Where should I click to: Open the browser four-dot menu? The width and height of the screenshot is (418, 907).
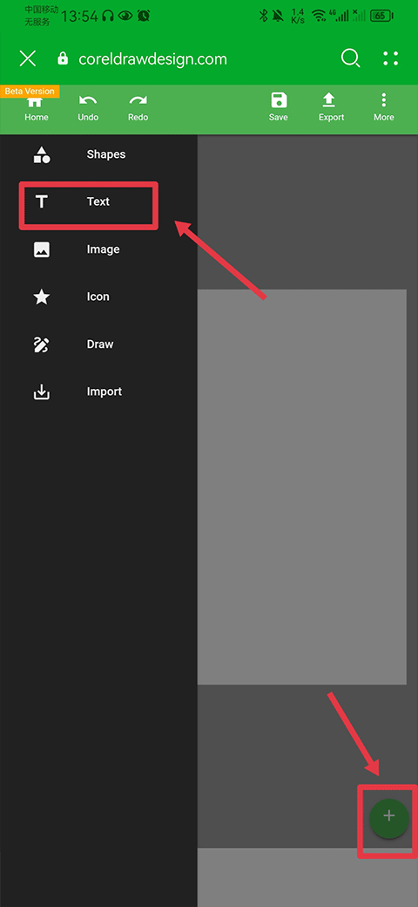point(391,58)
